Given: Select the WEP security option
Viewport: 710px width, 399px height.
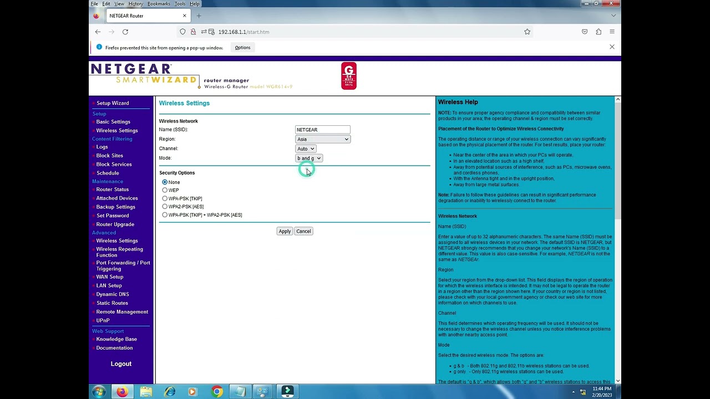Looking at the screenshot, I should coord(165,190).
